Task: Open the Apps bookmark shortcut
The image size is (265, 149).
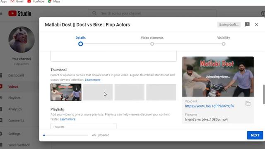Action: pos(3,2)
